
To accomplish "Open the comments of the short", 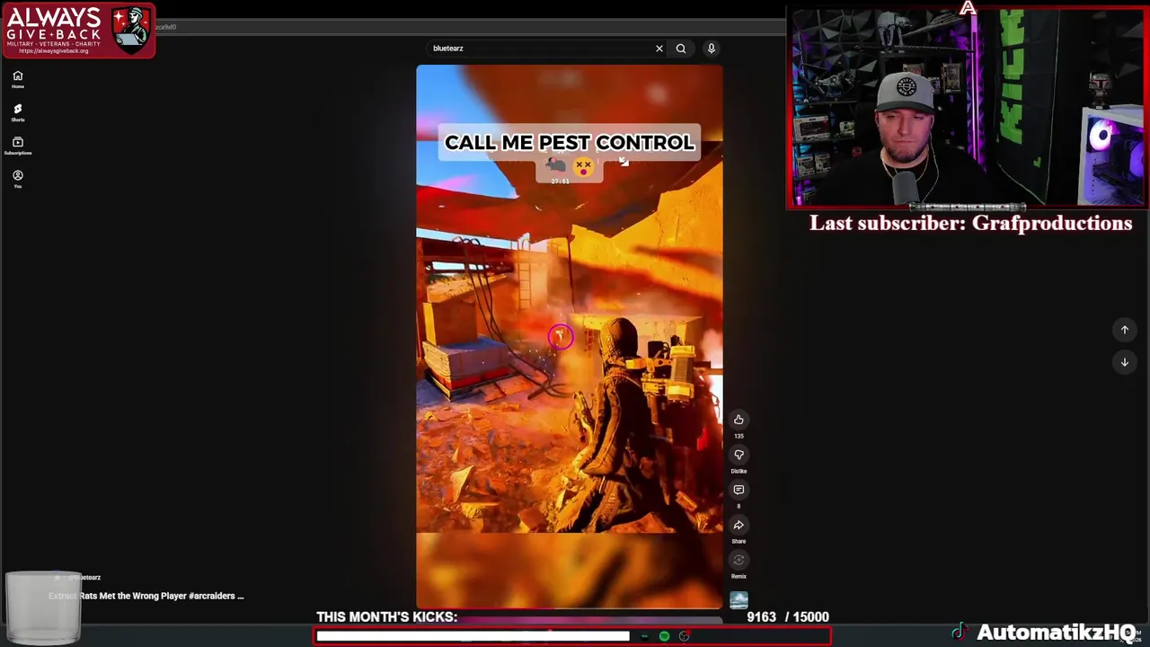I will tap(739, 490).
